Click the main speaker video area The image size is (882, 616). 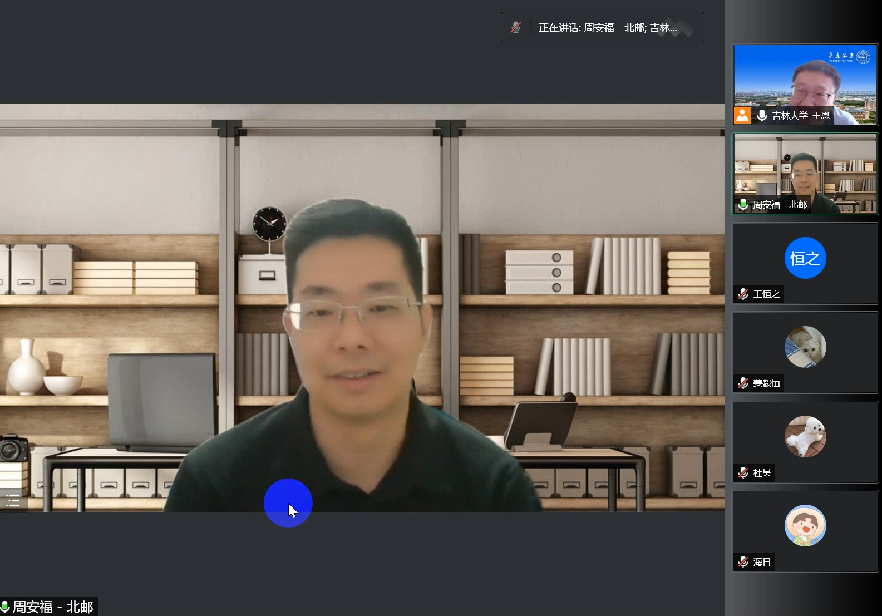point(362,307)
